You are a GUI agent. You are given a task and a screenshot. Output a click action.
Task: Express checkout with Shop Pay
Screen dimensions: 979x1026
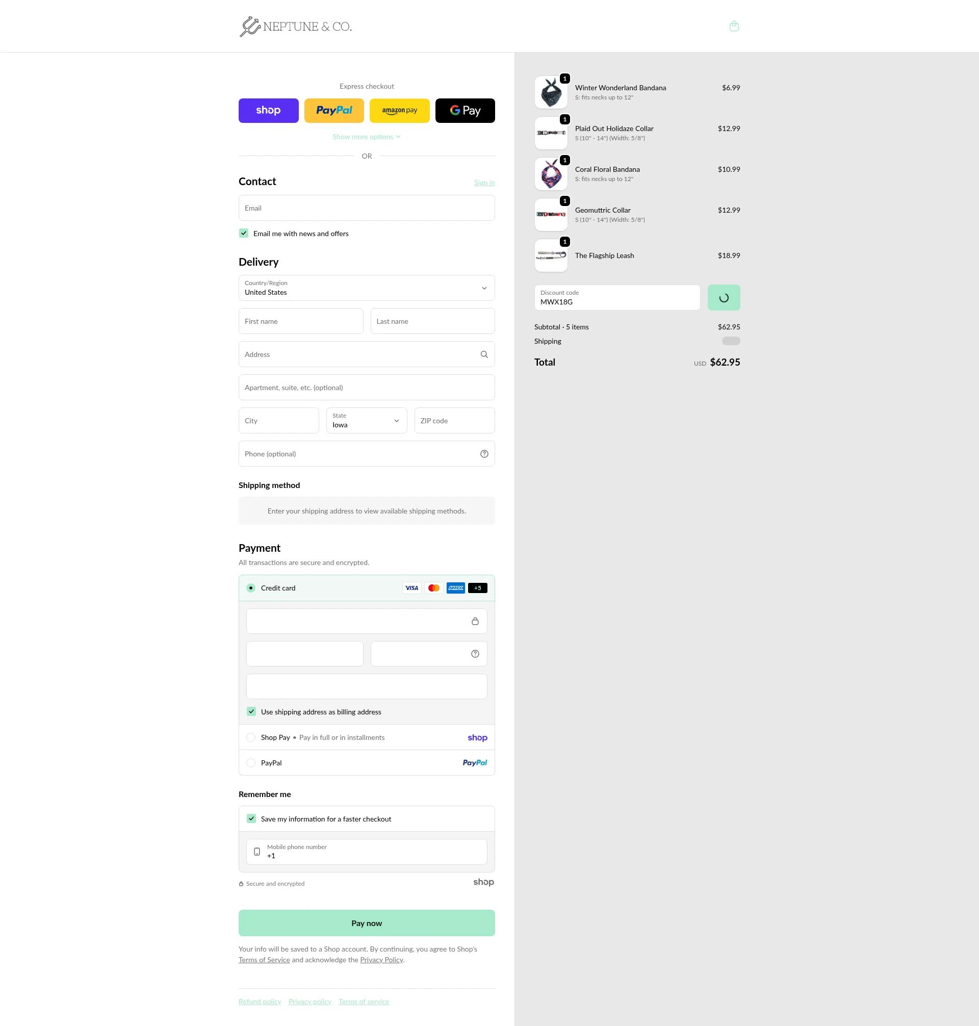(x=268, y=110)
